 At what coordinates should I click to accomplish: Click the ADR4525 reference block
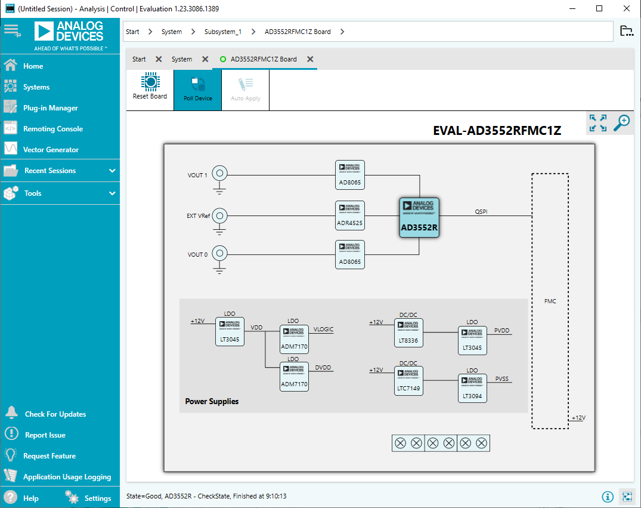349,215
